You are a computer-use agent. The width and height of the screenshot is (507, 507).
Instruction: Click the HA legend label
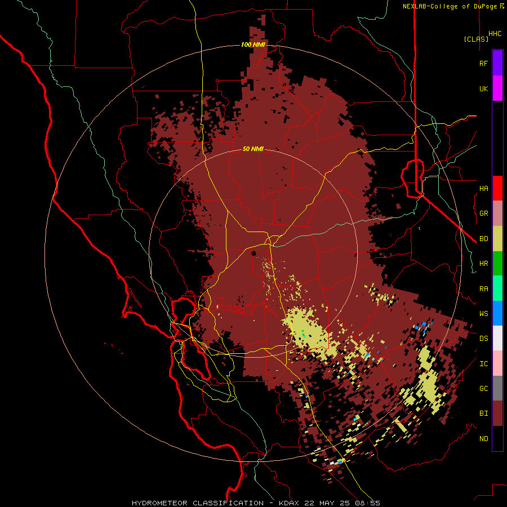click(483, 188)
